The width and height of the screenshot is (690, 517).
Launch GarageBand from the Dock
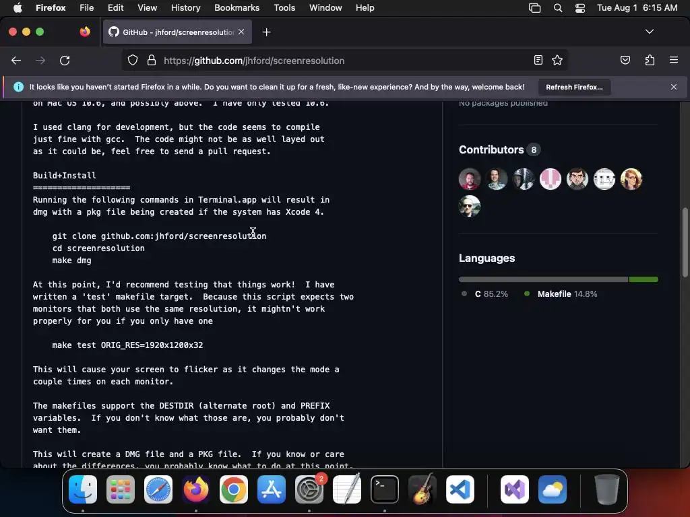pos(422,489)
